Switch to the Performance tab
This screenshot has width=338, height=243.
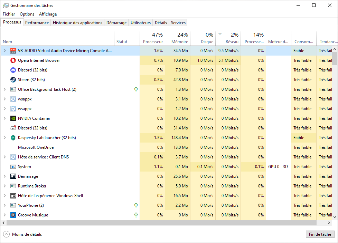coord(37,23)
